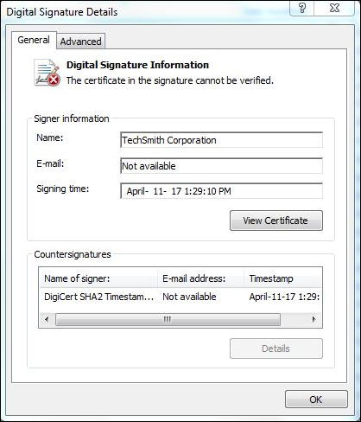Click the OK button
361x422 pixels.
pos(316,400)
